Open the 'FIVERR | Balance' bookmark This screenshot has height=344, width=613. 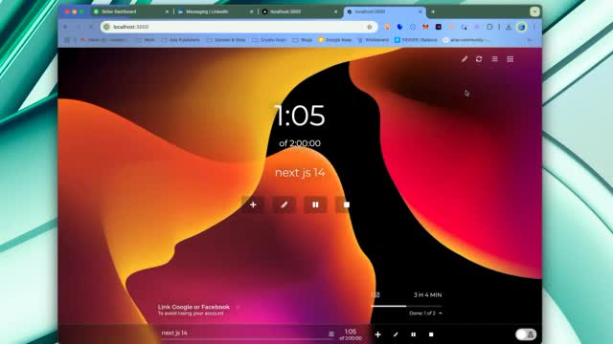click(416, 40)
